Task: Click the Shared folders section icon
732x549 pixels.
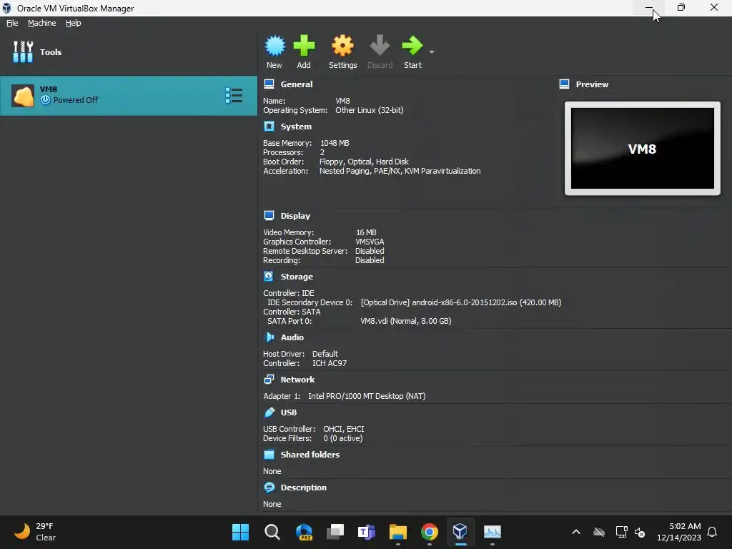Action: [x=269, y=455]
